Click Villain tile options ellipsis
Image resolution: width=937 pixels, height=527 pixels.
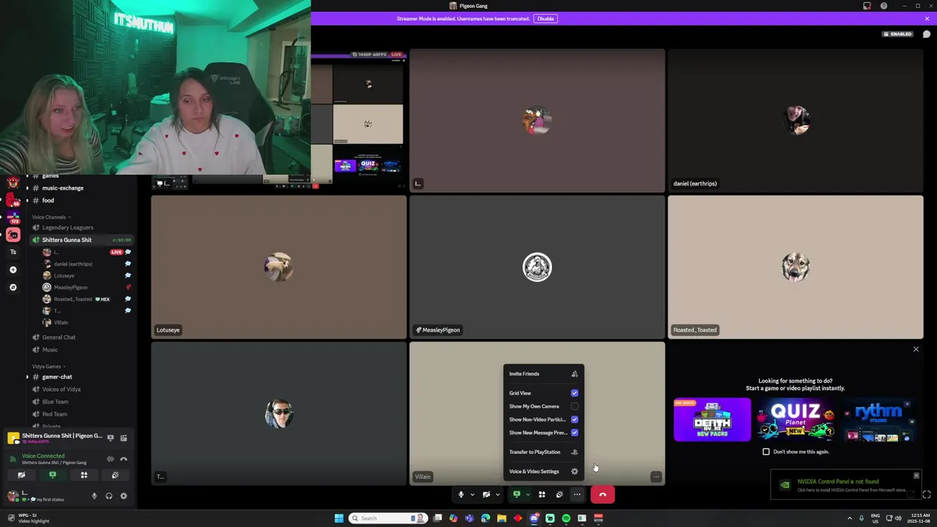click(656, 476)
